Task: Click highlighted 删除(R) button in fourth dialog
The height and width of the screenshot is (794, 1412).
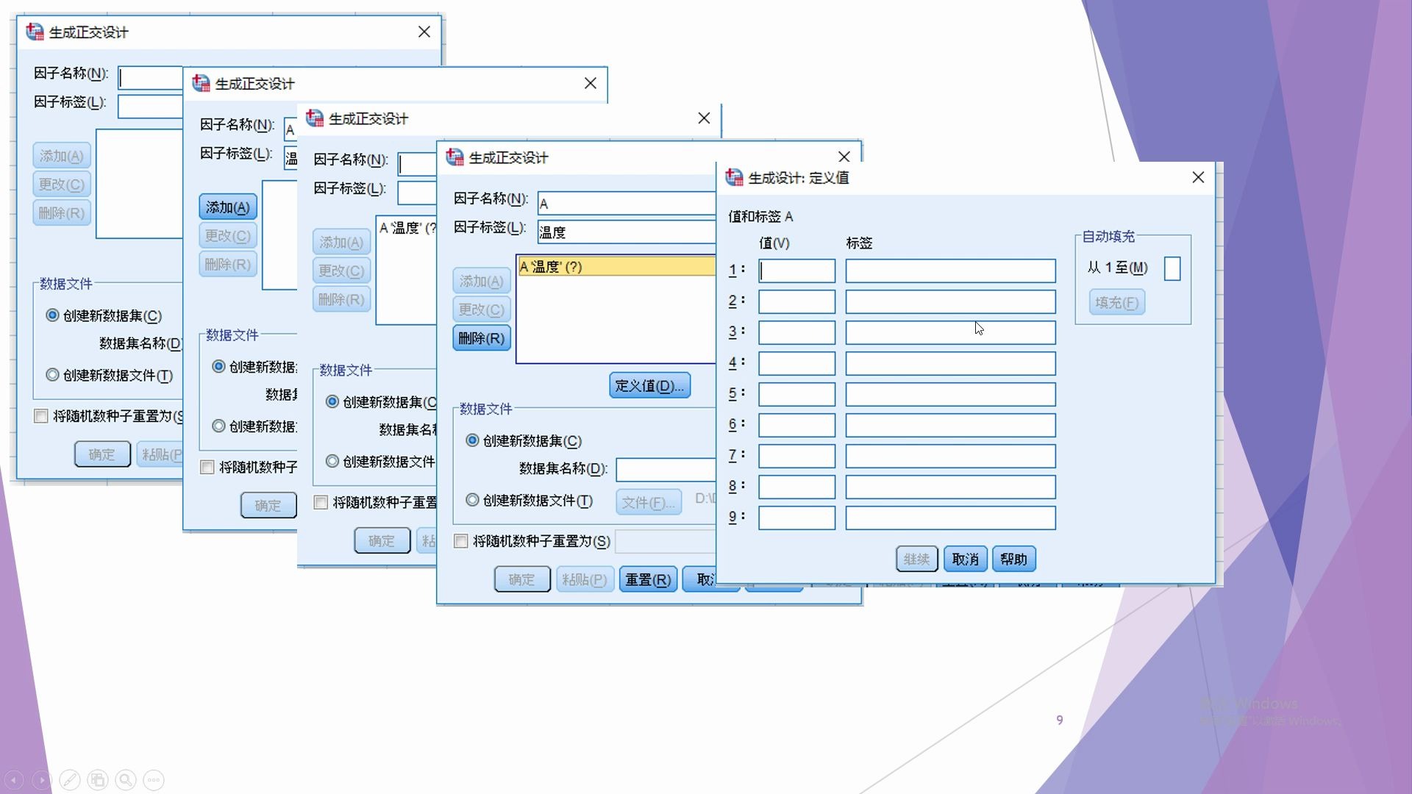Action: 482,338
